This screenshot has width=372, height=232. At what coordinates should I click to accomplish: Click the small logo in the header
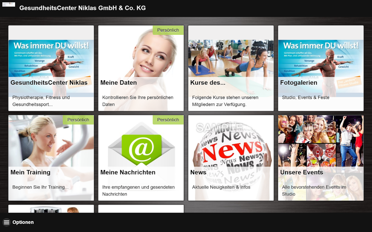point(9,4)
